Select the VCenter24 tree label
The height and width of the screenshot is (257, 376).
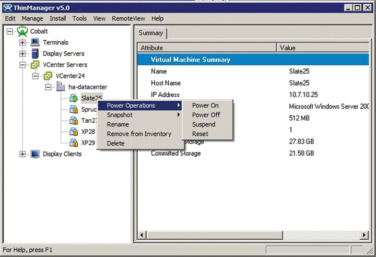point(70,76)
